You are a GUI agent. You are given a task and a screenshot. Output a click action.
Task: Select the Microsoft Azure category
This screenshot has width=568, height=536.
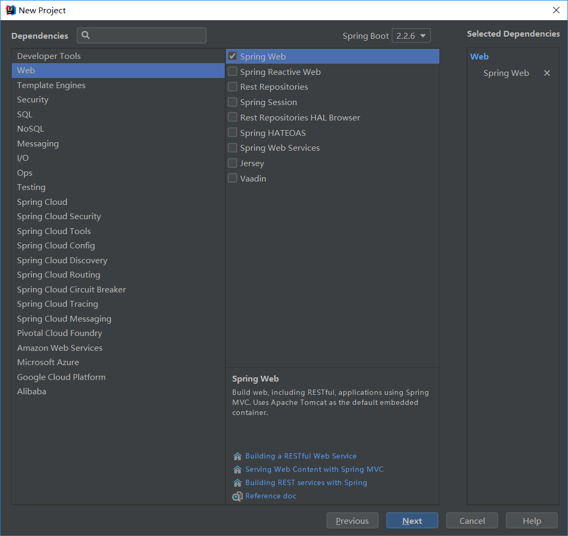pos(118,362)
